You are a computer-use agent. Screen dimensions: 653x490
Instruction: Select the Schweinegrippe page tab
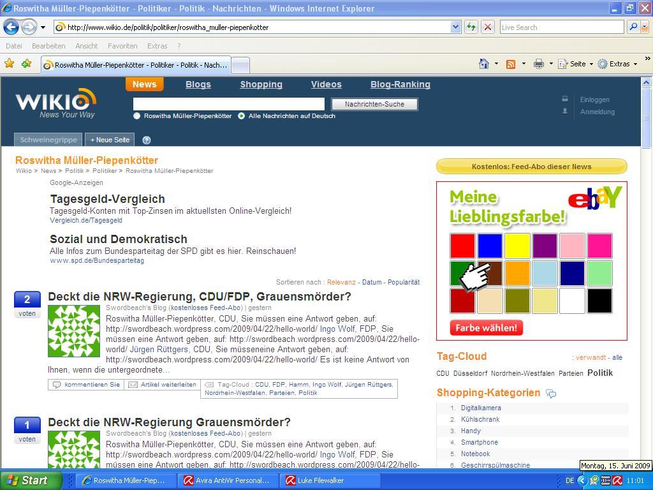pyautogui.click(x=48, y=140)
